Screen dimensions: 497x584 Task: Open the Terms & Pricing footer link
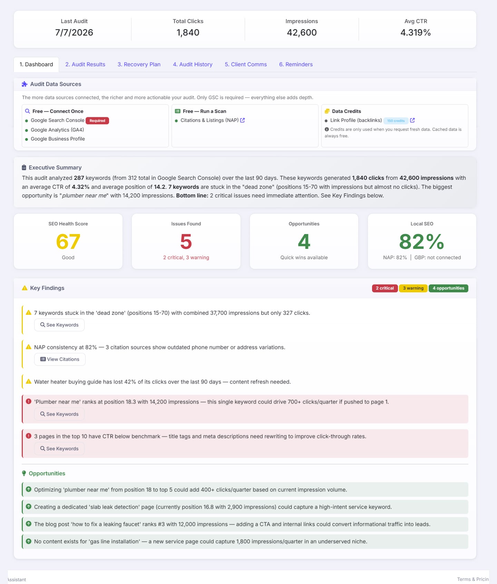[x=473, y=579]
